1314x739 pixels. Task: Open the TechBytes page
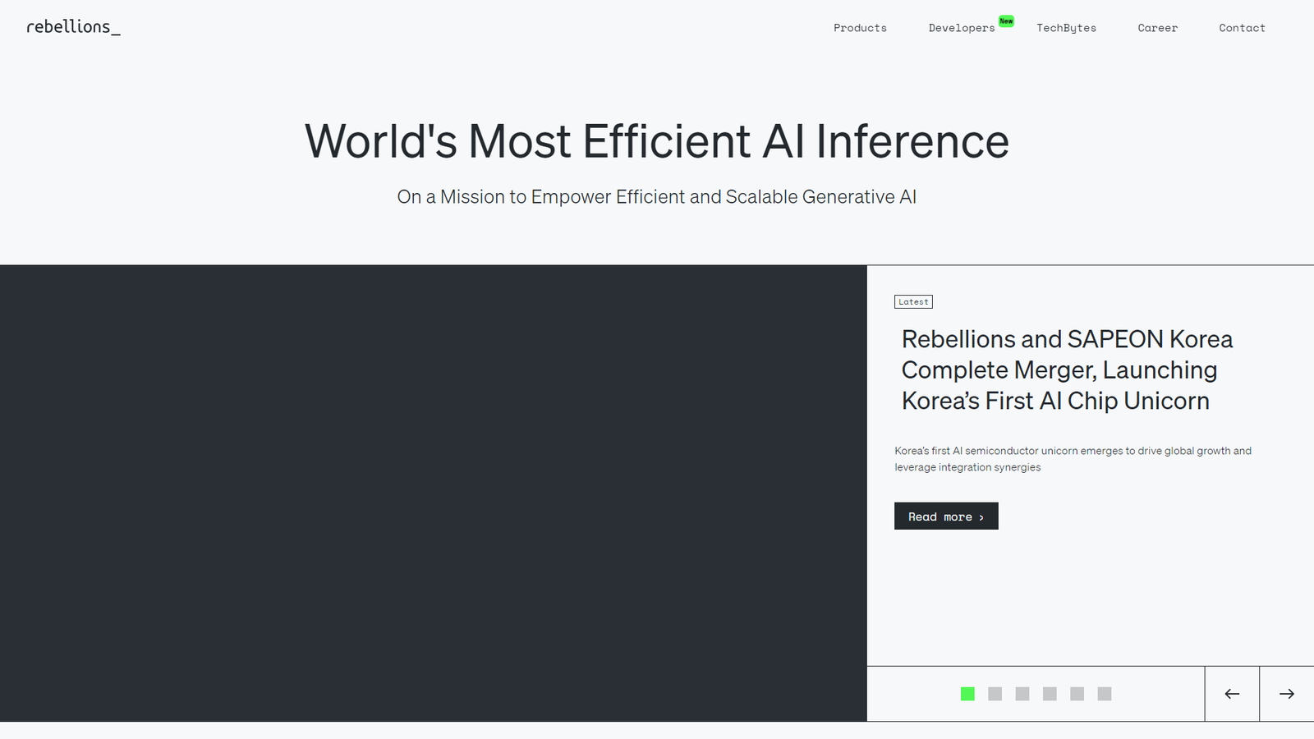[x=1066, y=28]
